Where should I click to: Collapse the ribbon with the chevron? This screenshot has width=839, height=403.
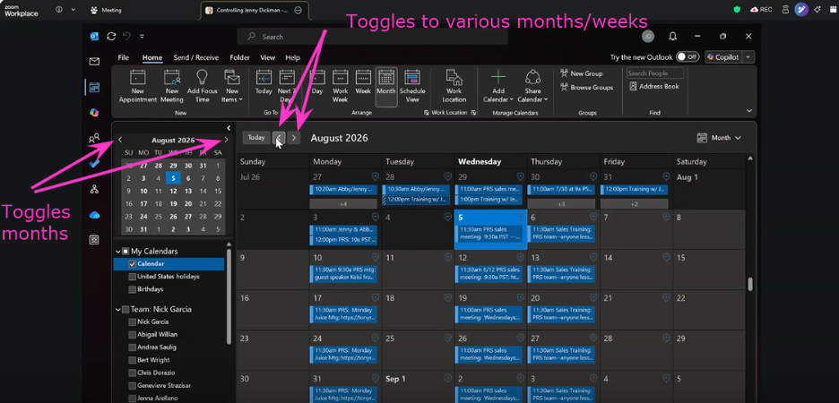point(749,111)
